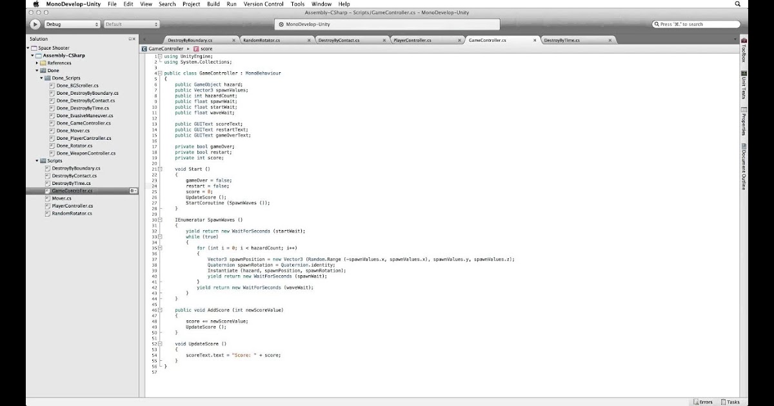The image size is (774, 406).
Task: Collapse the Done_Scripts folder
Action: point(42,78)
